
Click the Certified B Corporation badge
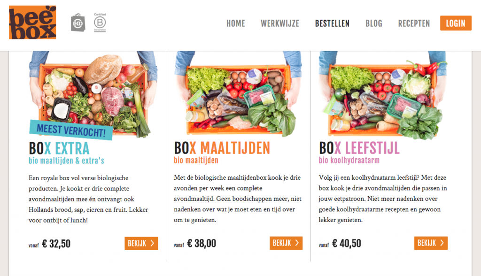tap(100, 23)
